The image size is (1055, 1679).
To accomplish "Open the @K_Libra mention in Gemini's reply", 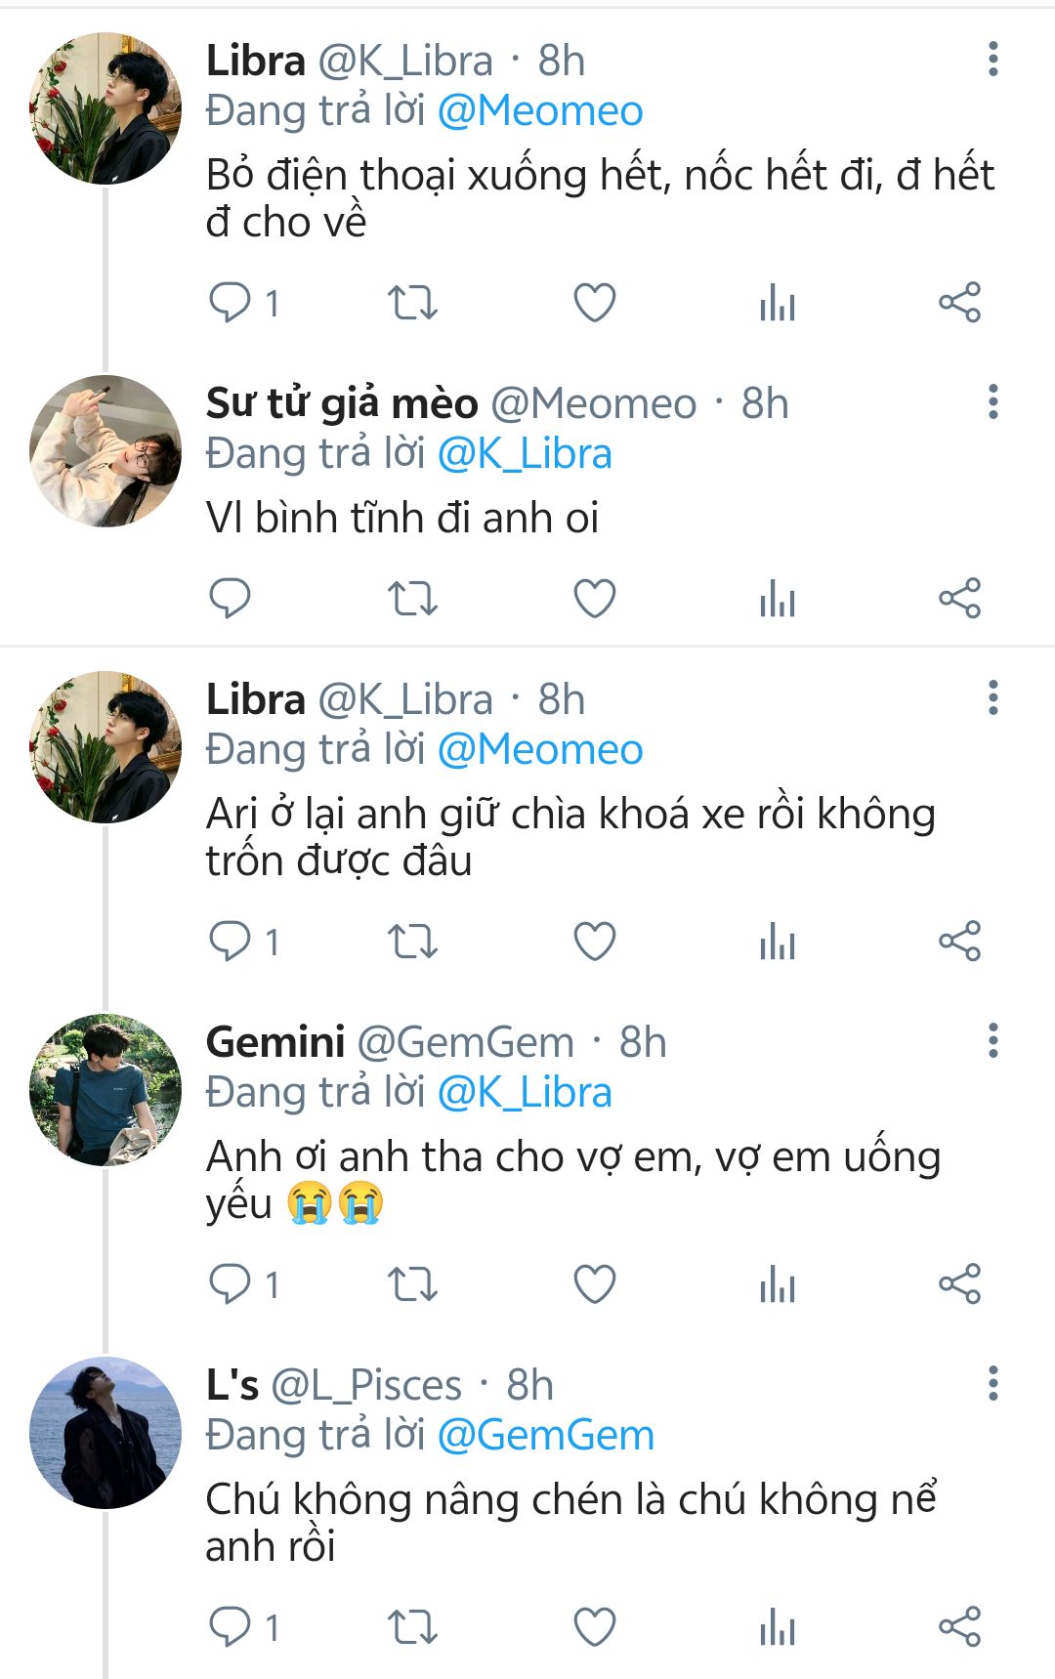I will point(525,1093).
